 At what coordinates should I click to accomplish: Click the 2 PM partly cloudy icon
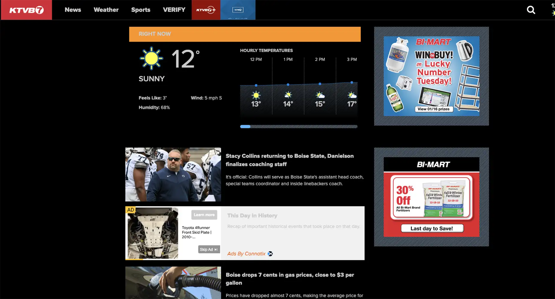coord(320,95)
